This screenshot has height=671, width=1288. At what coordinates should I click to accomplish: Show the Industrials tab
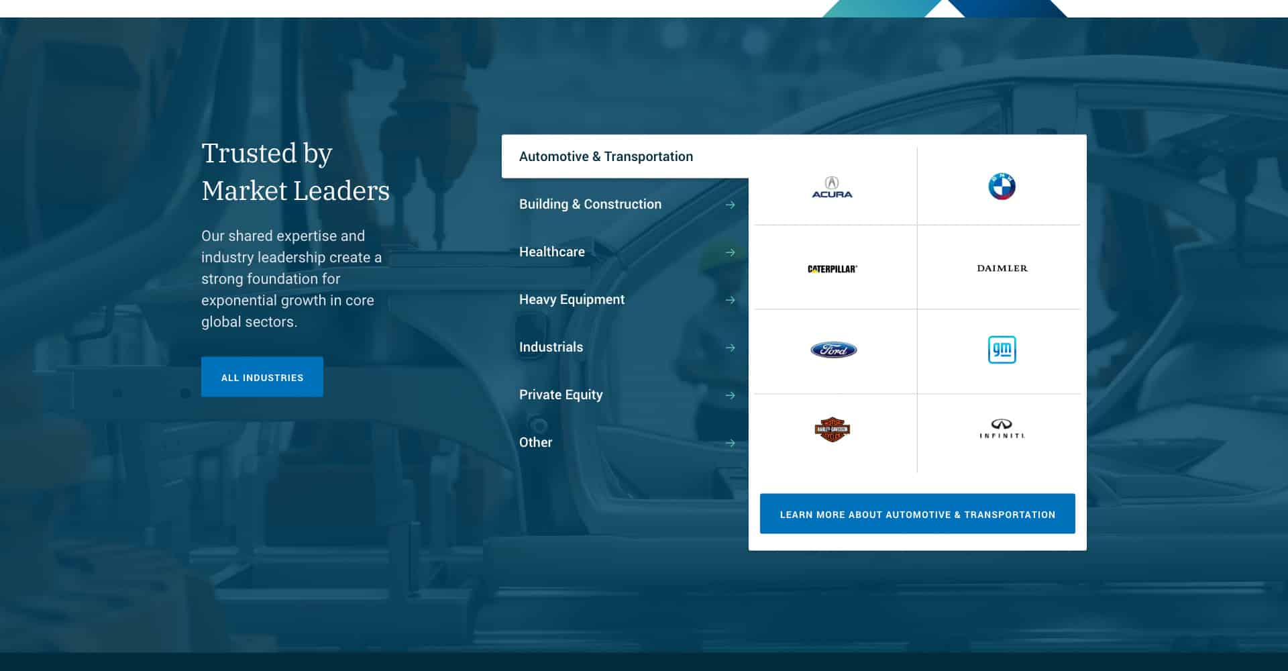(x=625, y=347)
